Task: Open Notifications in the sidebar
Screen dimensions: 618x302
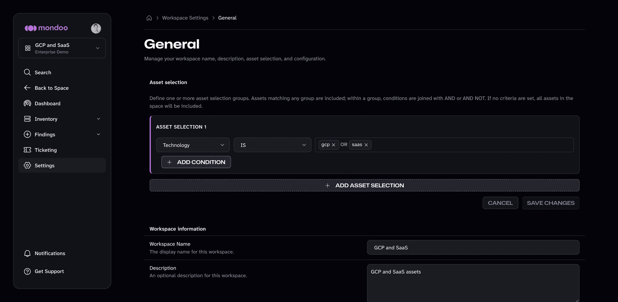Action: click(x=62, y=253)
